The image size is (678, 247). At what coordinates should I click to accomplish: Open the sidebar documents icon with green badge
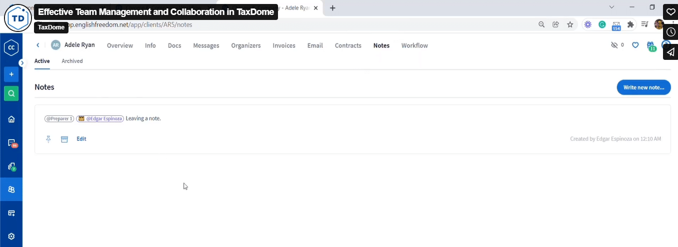(x=11, y=167)
